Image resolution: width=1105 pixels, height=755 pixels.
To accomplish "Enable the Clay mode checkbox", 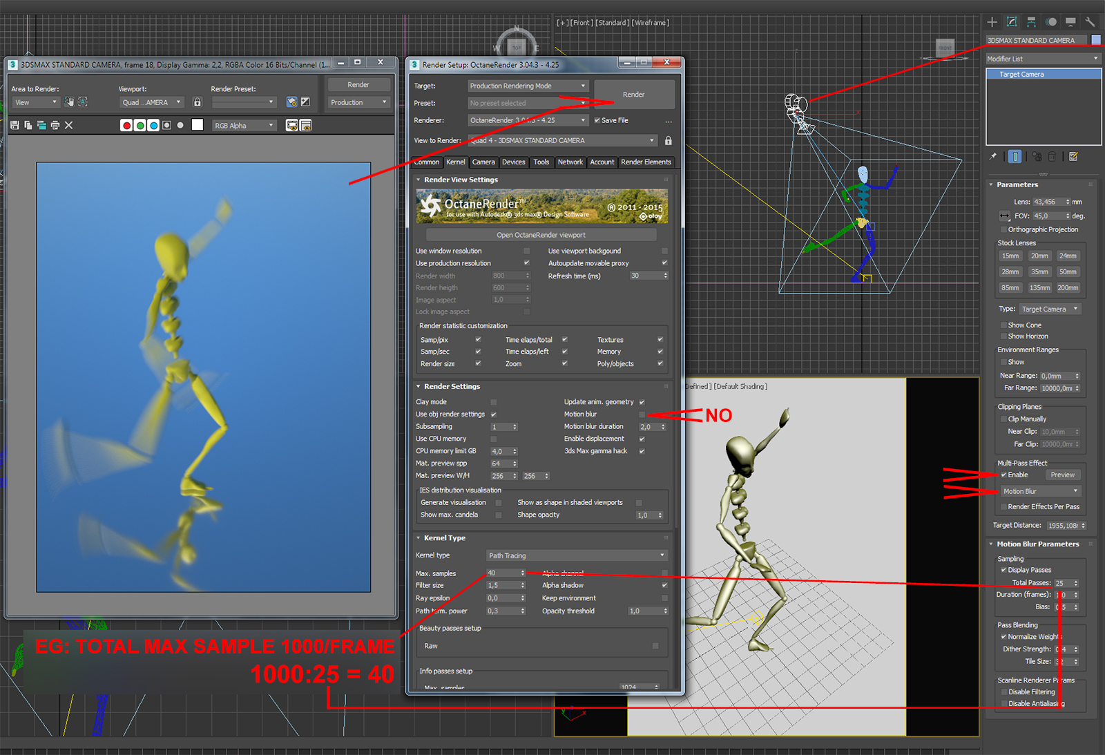I will (x=494, y=402).
